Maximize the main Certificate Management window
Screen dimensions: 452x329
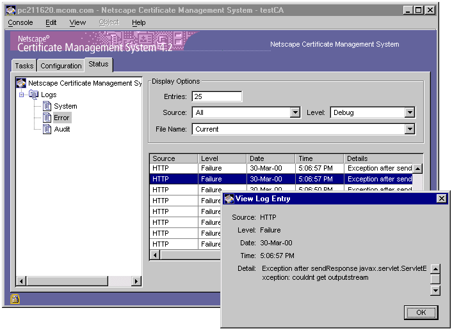(x=418, y=10)
